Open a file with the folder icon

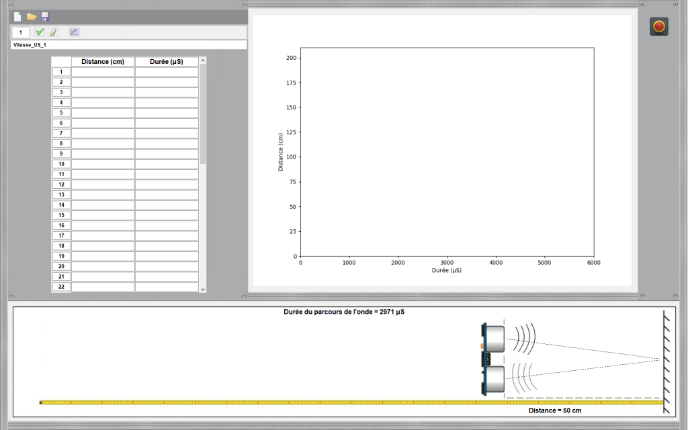click(x=32, y=17)
